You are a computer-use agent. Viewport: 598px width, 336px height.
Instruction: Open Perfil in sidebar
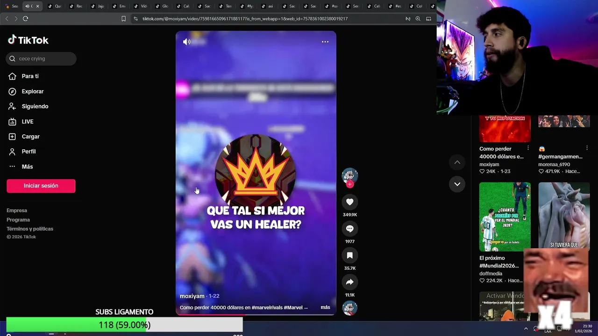tap(28, 151)
